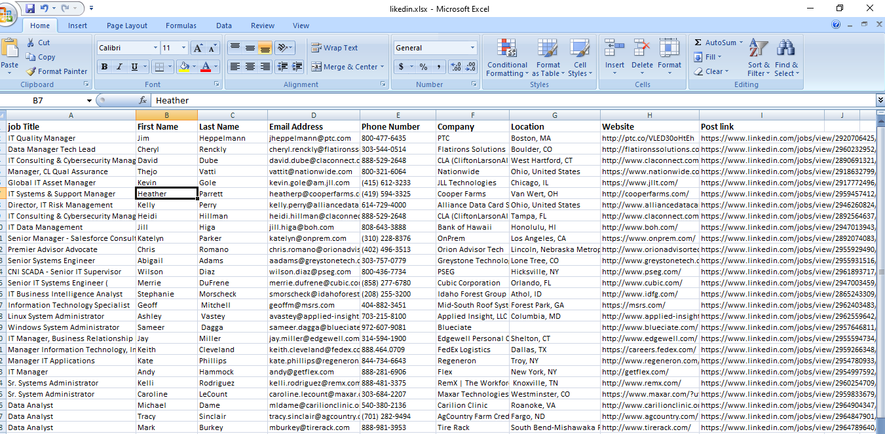Viewport: 885px width, 434px height.
Task: Click Format cells button in Cells group
Action: point(669,58)
